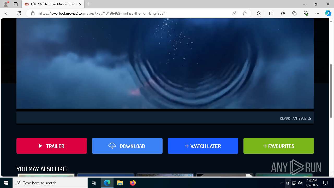Viewport: 334px width, 188px height.
Task: Click the page vertical scrollbar thumb
Action: pos(331,91)
